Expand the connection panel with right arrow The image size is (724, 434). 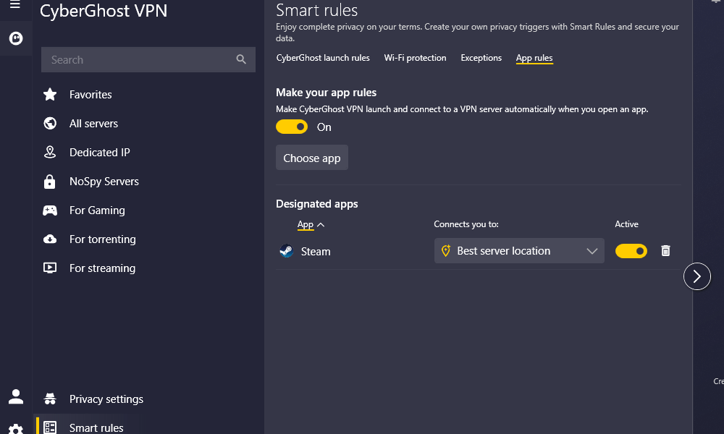(x=696, y=276)
